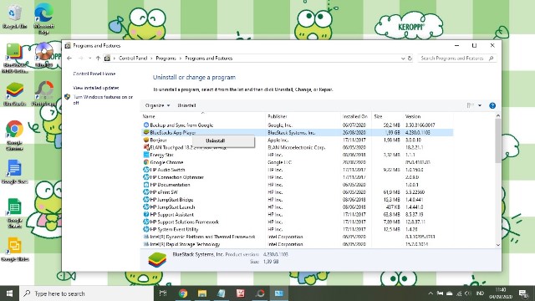Screen dimensions: 535x301
Task: Show hidden system tray icons
Action: [431, 293]
